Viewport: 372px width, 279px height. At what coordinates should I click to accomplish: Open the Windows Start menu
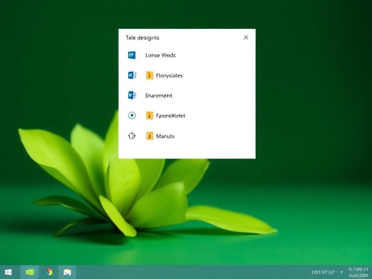coord(8,272)
